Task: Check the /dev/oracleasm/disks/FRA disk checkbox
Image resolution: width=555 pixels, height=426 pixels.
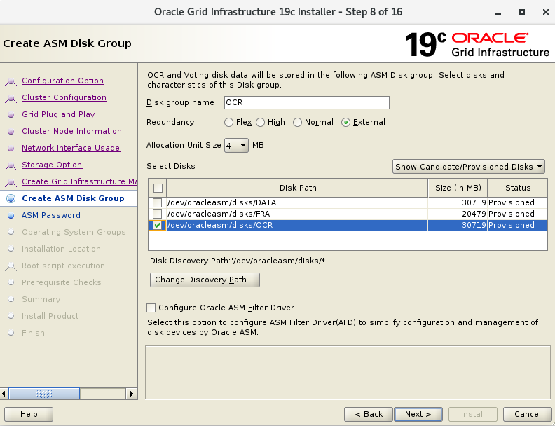Action: click(x=157, y=214)
